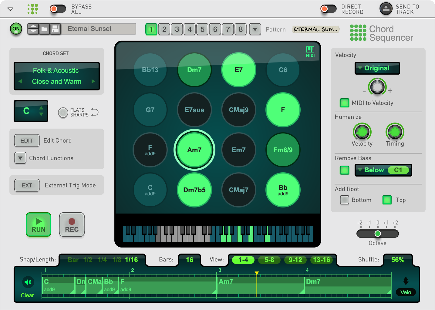Click the Clear speaker icon in the timeline

point(27,282)
